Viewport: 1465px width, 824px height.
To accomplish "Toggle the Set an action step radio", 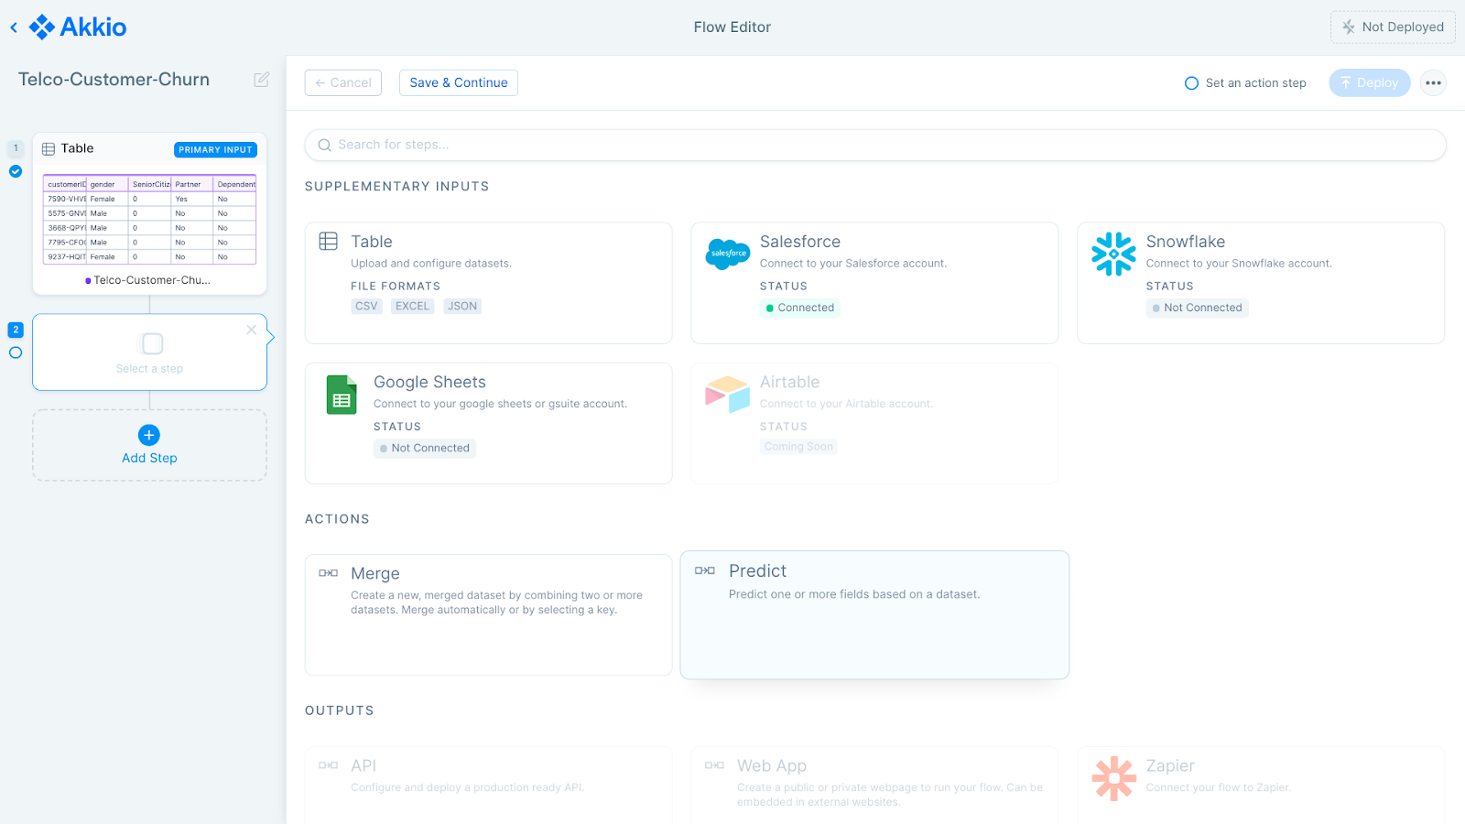I will tap(1191, 83).
